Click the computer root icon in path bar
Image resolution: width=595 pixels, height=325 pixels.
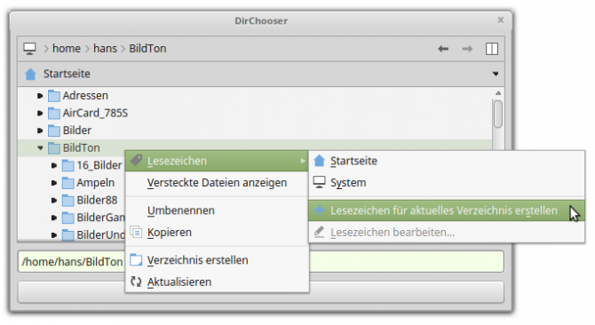[x=29, y=49]
